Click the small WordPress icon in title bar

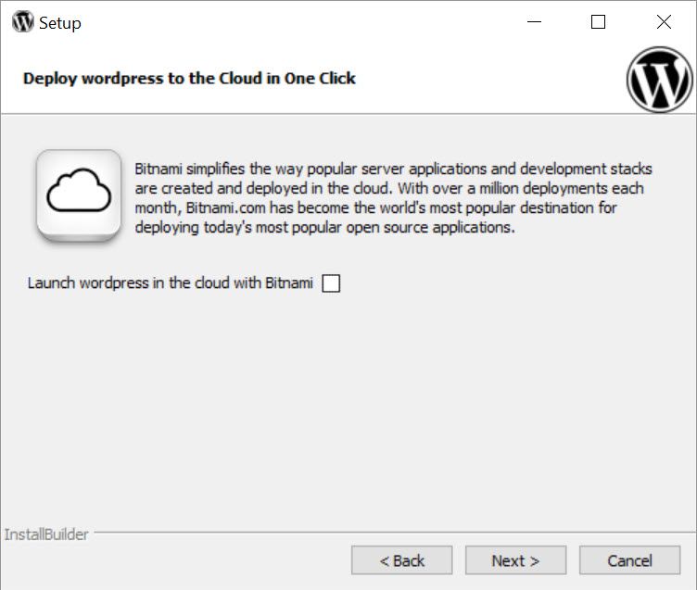(22, 22)
